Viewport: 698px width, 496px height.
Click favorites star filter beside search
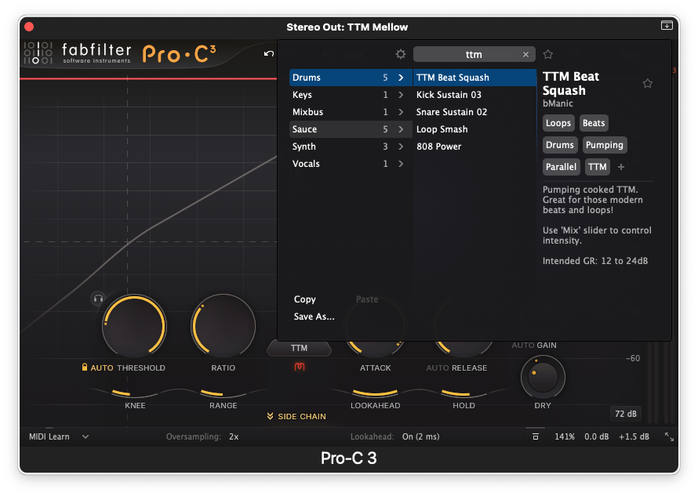[548, 54]
